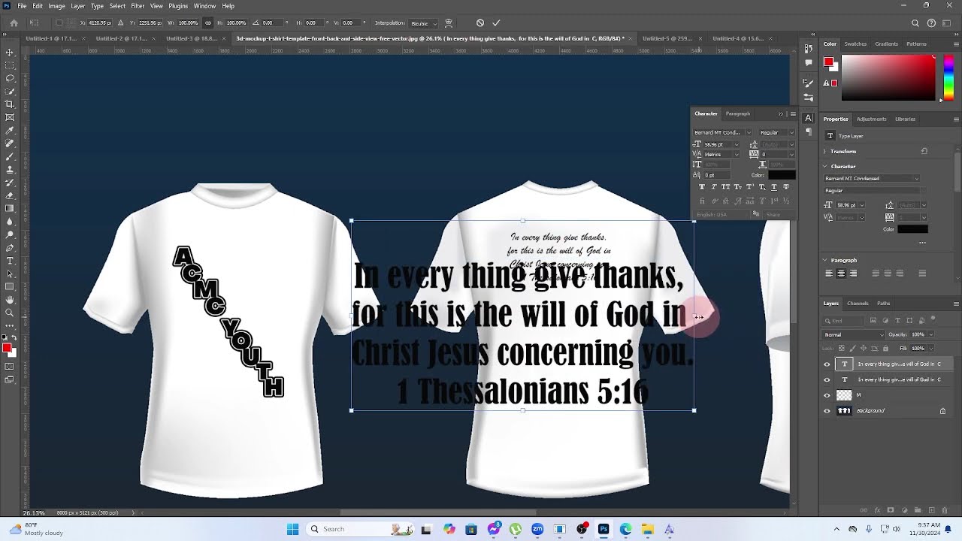Viewport: 962px width, 541px height.
Task: Commit the transform with the checkmark
Action: click(496, 23)
